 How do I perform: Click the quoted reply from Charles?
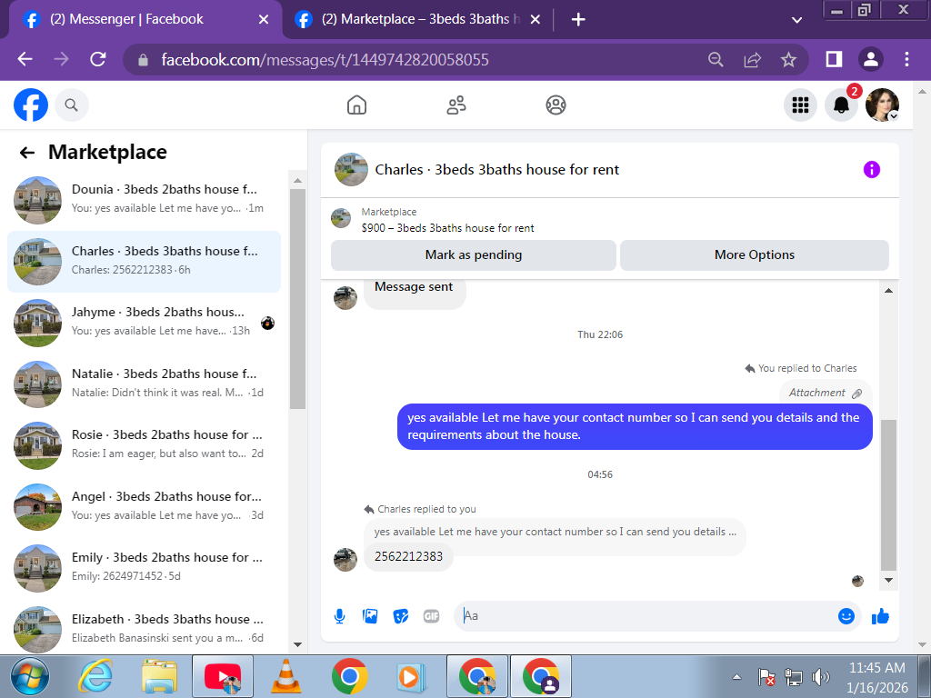tap(555, 533)
